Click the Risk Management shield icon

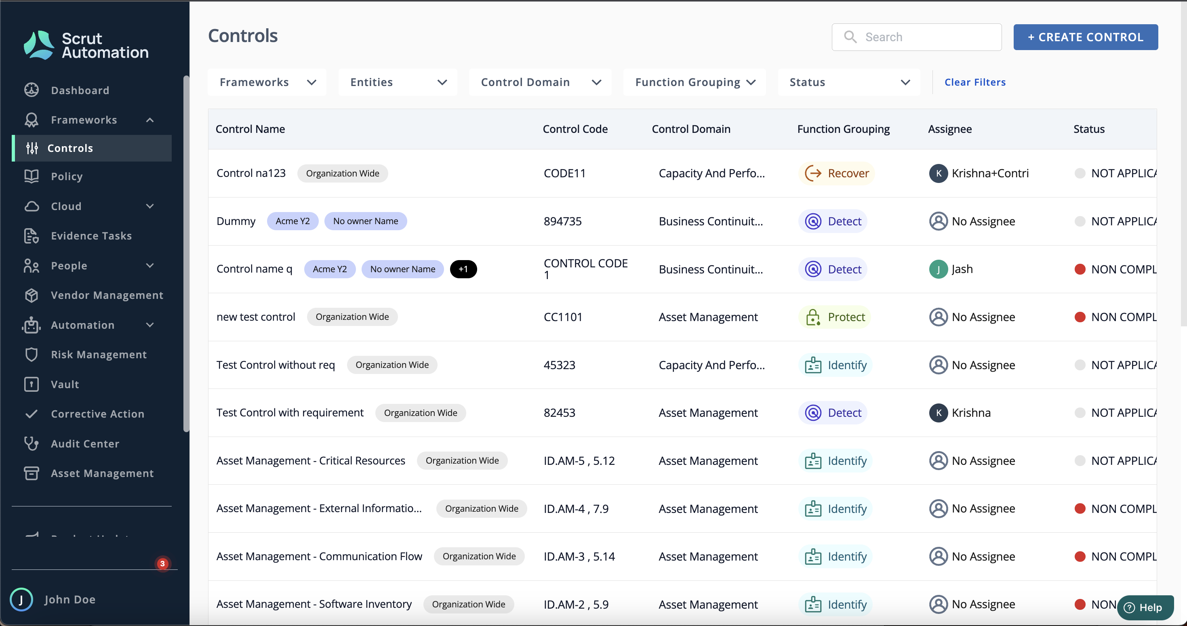32,354
